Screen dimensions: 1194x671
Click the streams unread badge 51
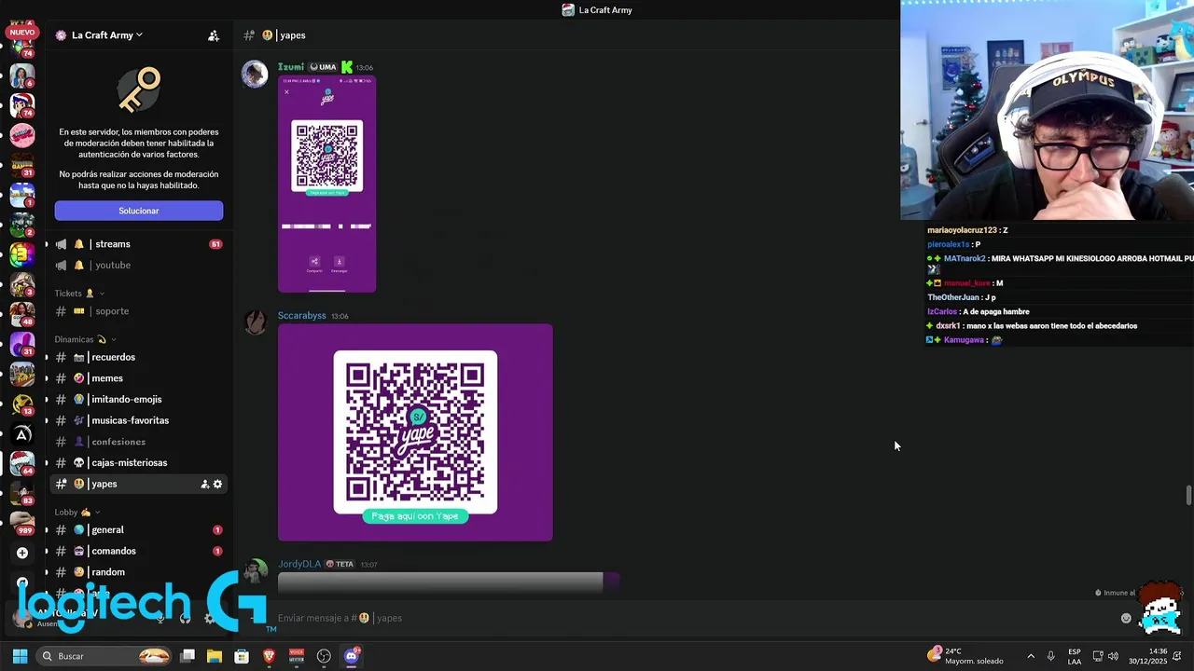coord(215,244)
